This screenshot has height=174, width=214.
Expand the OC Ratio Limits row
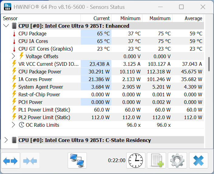coord(13,125)
